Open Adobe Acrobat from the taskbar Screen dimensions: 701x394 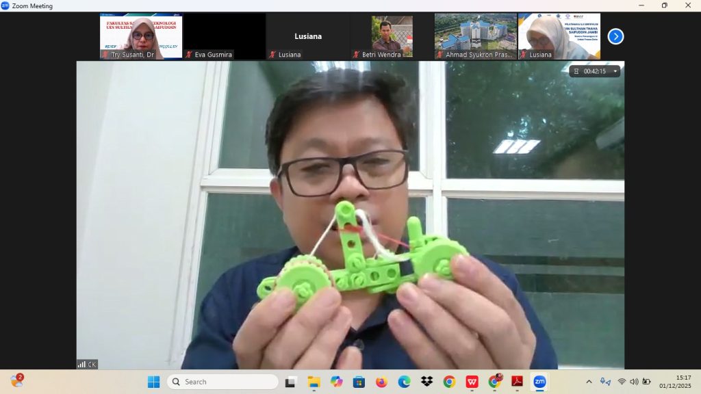point(517,382)
